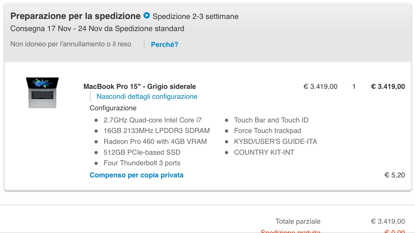
Task: Click the € 5,20 private copy fee amount
Action: click(395, 175)
